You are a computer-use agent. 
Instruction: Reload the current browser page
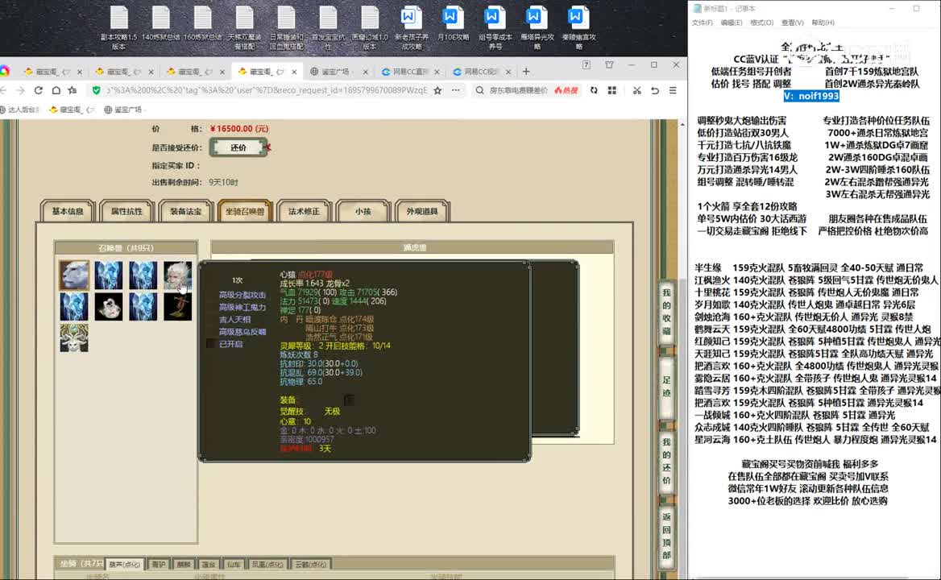pyautogui.click(x=39, y=90)
